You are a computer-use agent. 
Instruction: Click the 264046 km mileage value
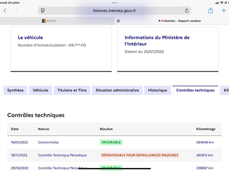pos(205,142)
